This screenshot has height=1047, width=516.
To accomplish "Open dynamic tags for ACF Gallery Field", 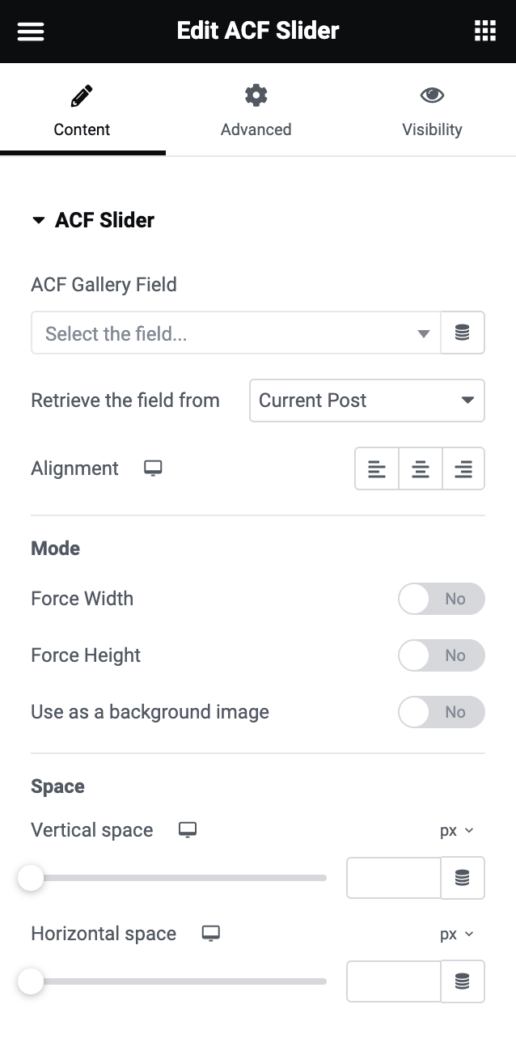I will click(463, 333).
